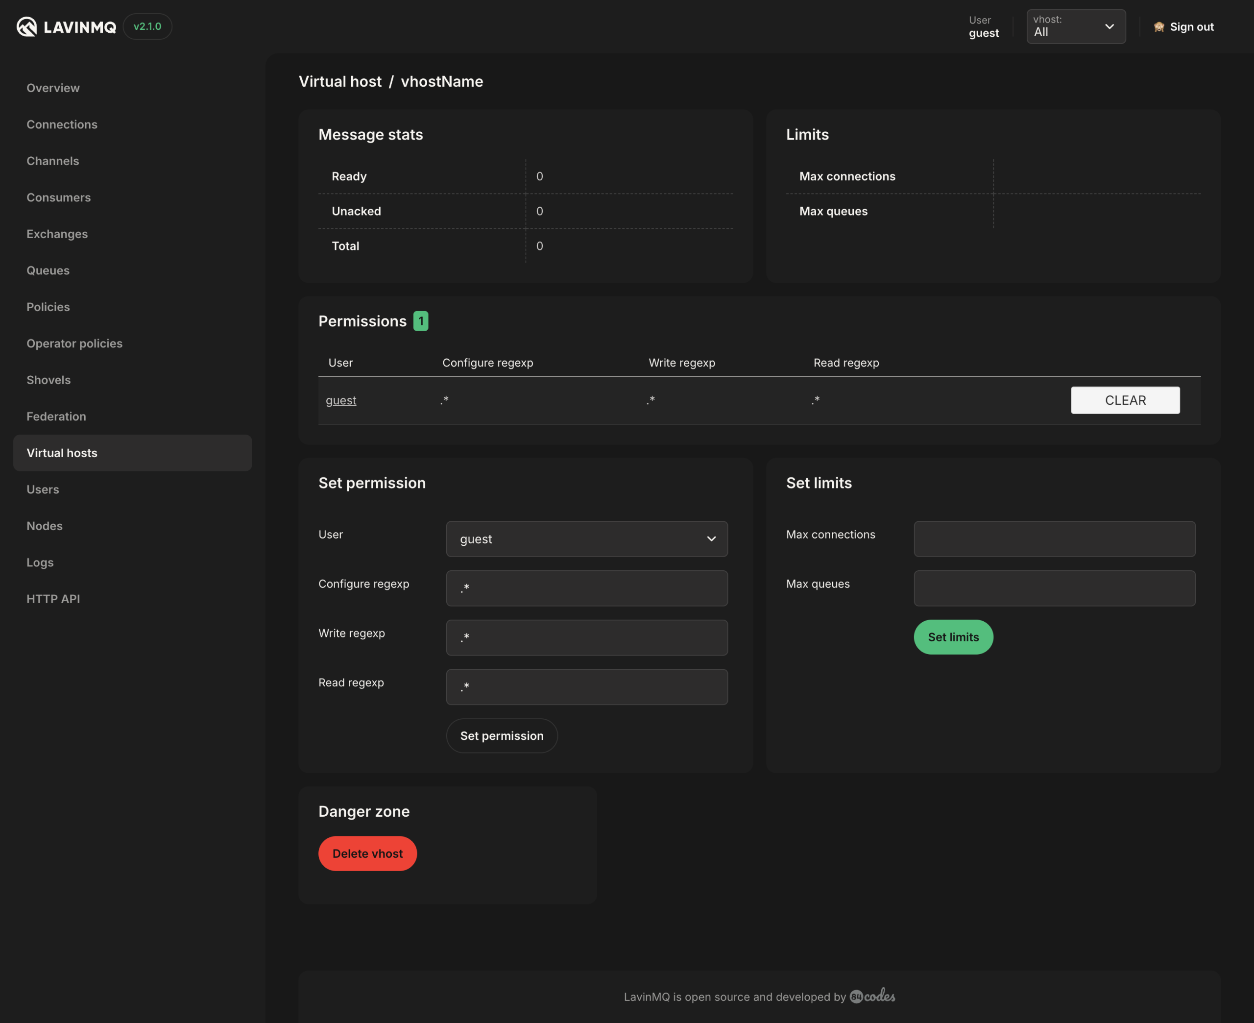Screen dimensions: 1254x1023
Task: Click the Connections sidebar icon
Action: pos(61,124)
